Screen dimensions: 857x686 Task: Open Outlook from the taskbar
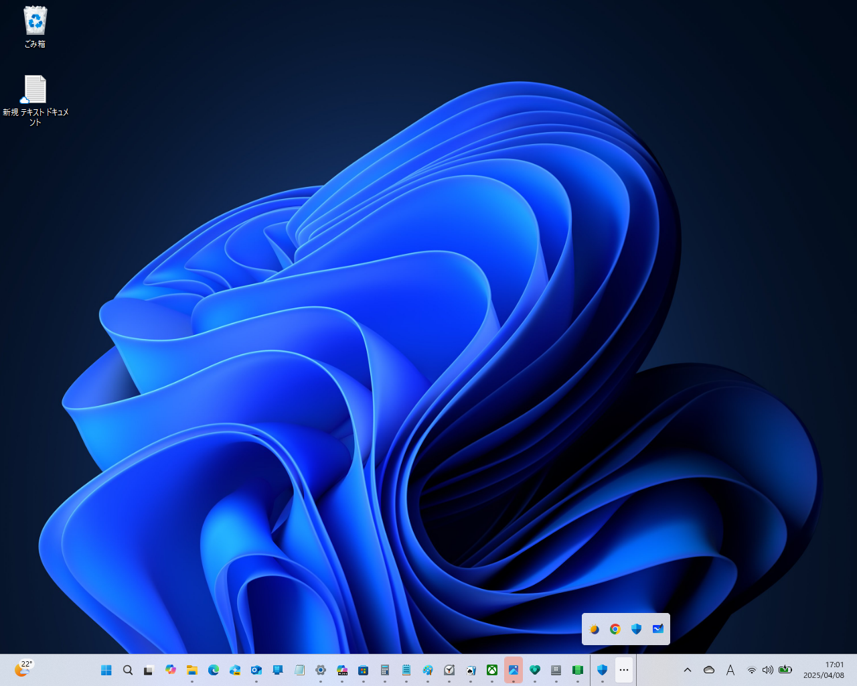click(256, 670)
